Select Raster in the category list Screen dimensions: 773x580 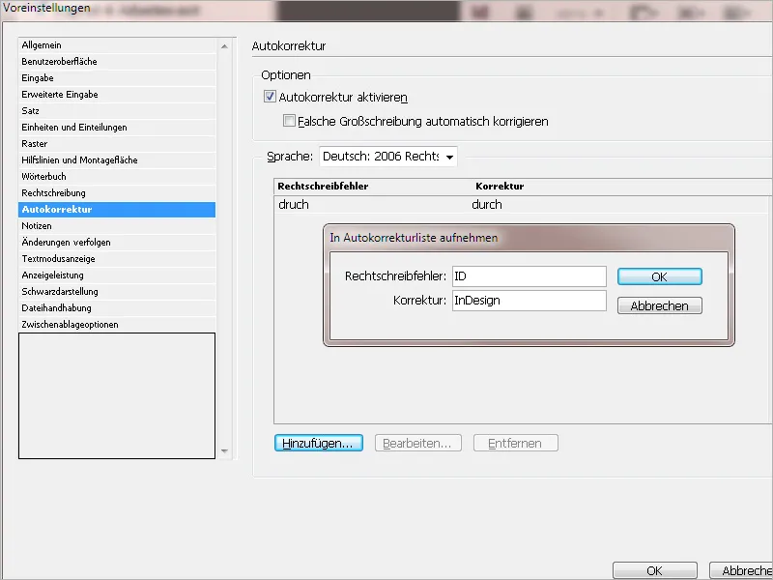tap(117, 143)
